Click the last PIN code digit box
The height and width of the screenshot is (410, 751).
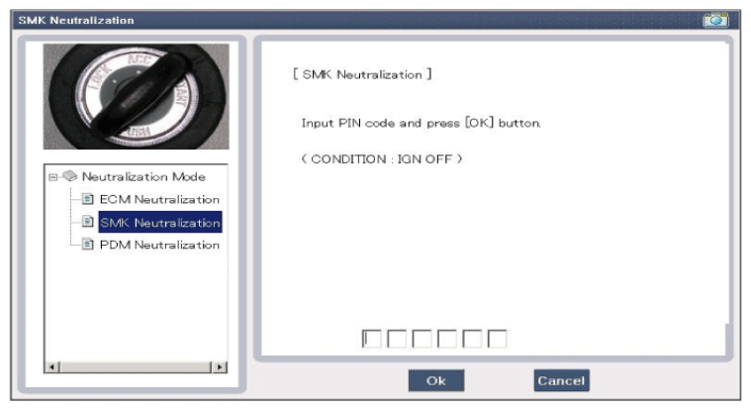498,339
